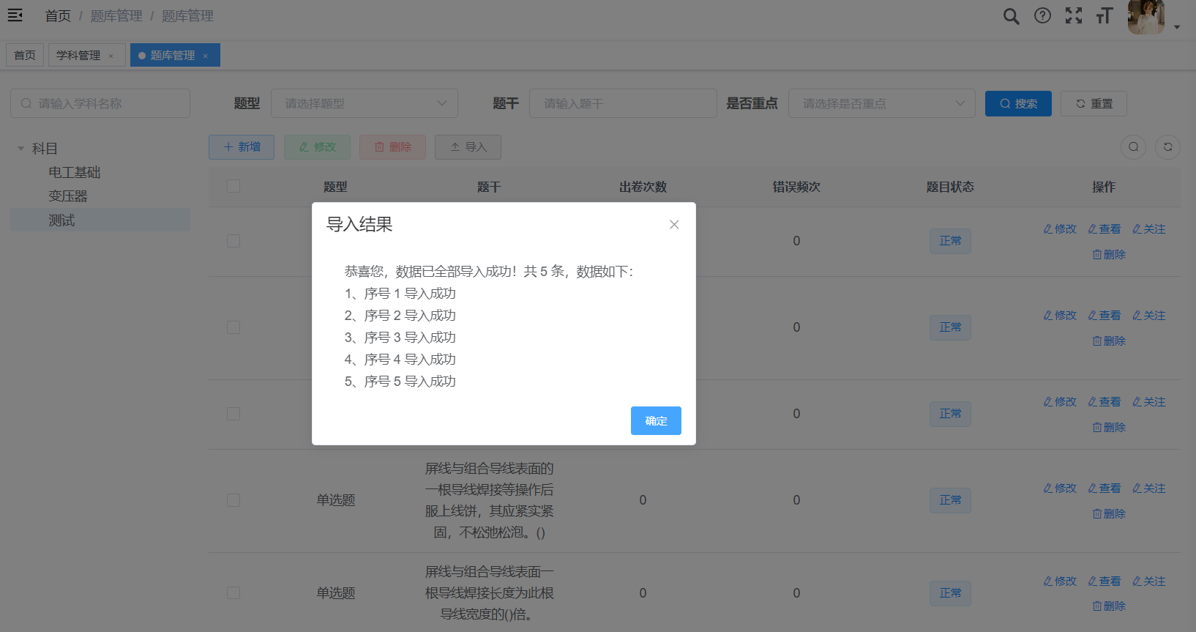This screenshot has height=632, width=1196.
Task: Select checkbox for the last 单选题 row
Action: pos(233,592)
